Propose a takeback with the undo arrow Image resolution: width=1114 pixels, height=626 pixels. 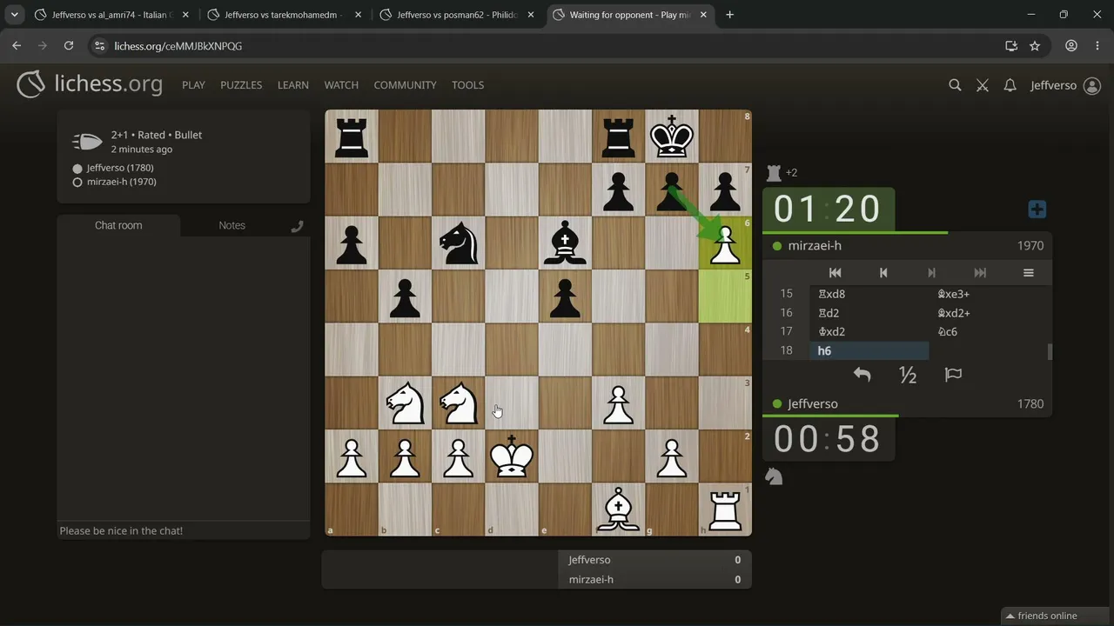862,375
